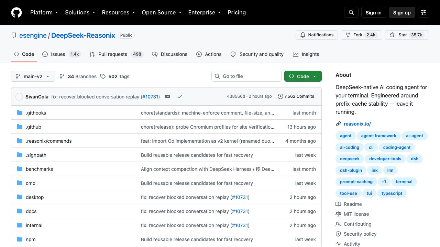Open the esengine owner link

33,35
